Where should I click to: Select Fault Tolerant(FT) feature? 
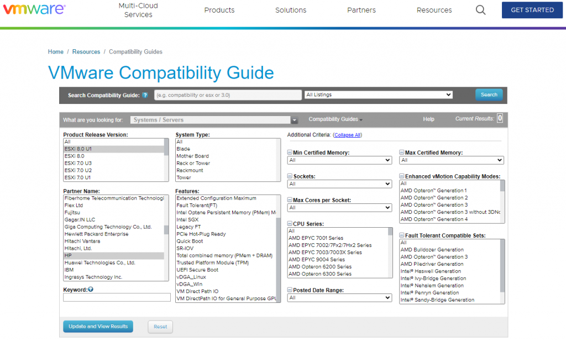[226, 206]
